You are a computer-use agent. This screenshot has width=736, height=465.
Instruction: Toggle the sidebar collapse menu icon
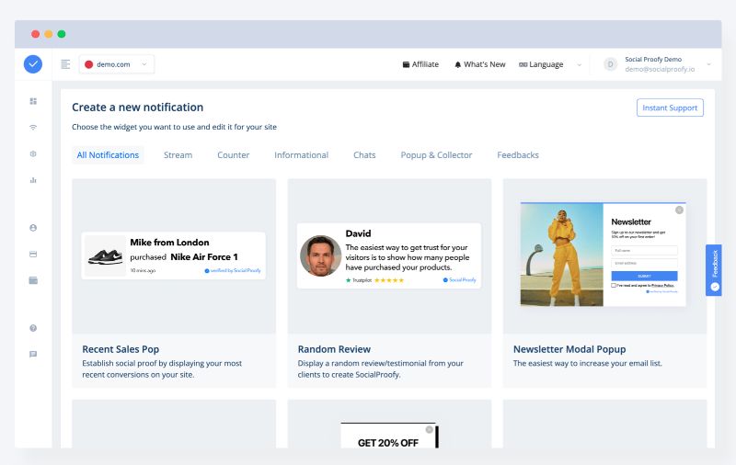tap(65, 64)
